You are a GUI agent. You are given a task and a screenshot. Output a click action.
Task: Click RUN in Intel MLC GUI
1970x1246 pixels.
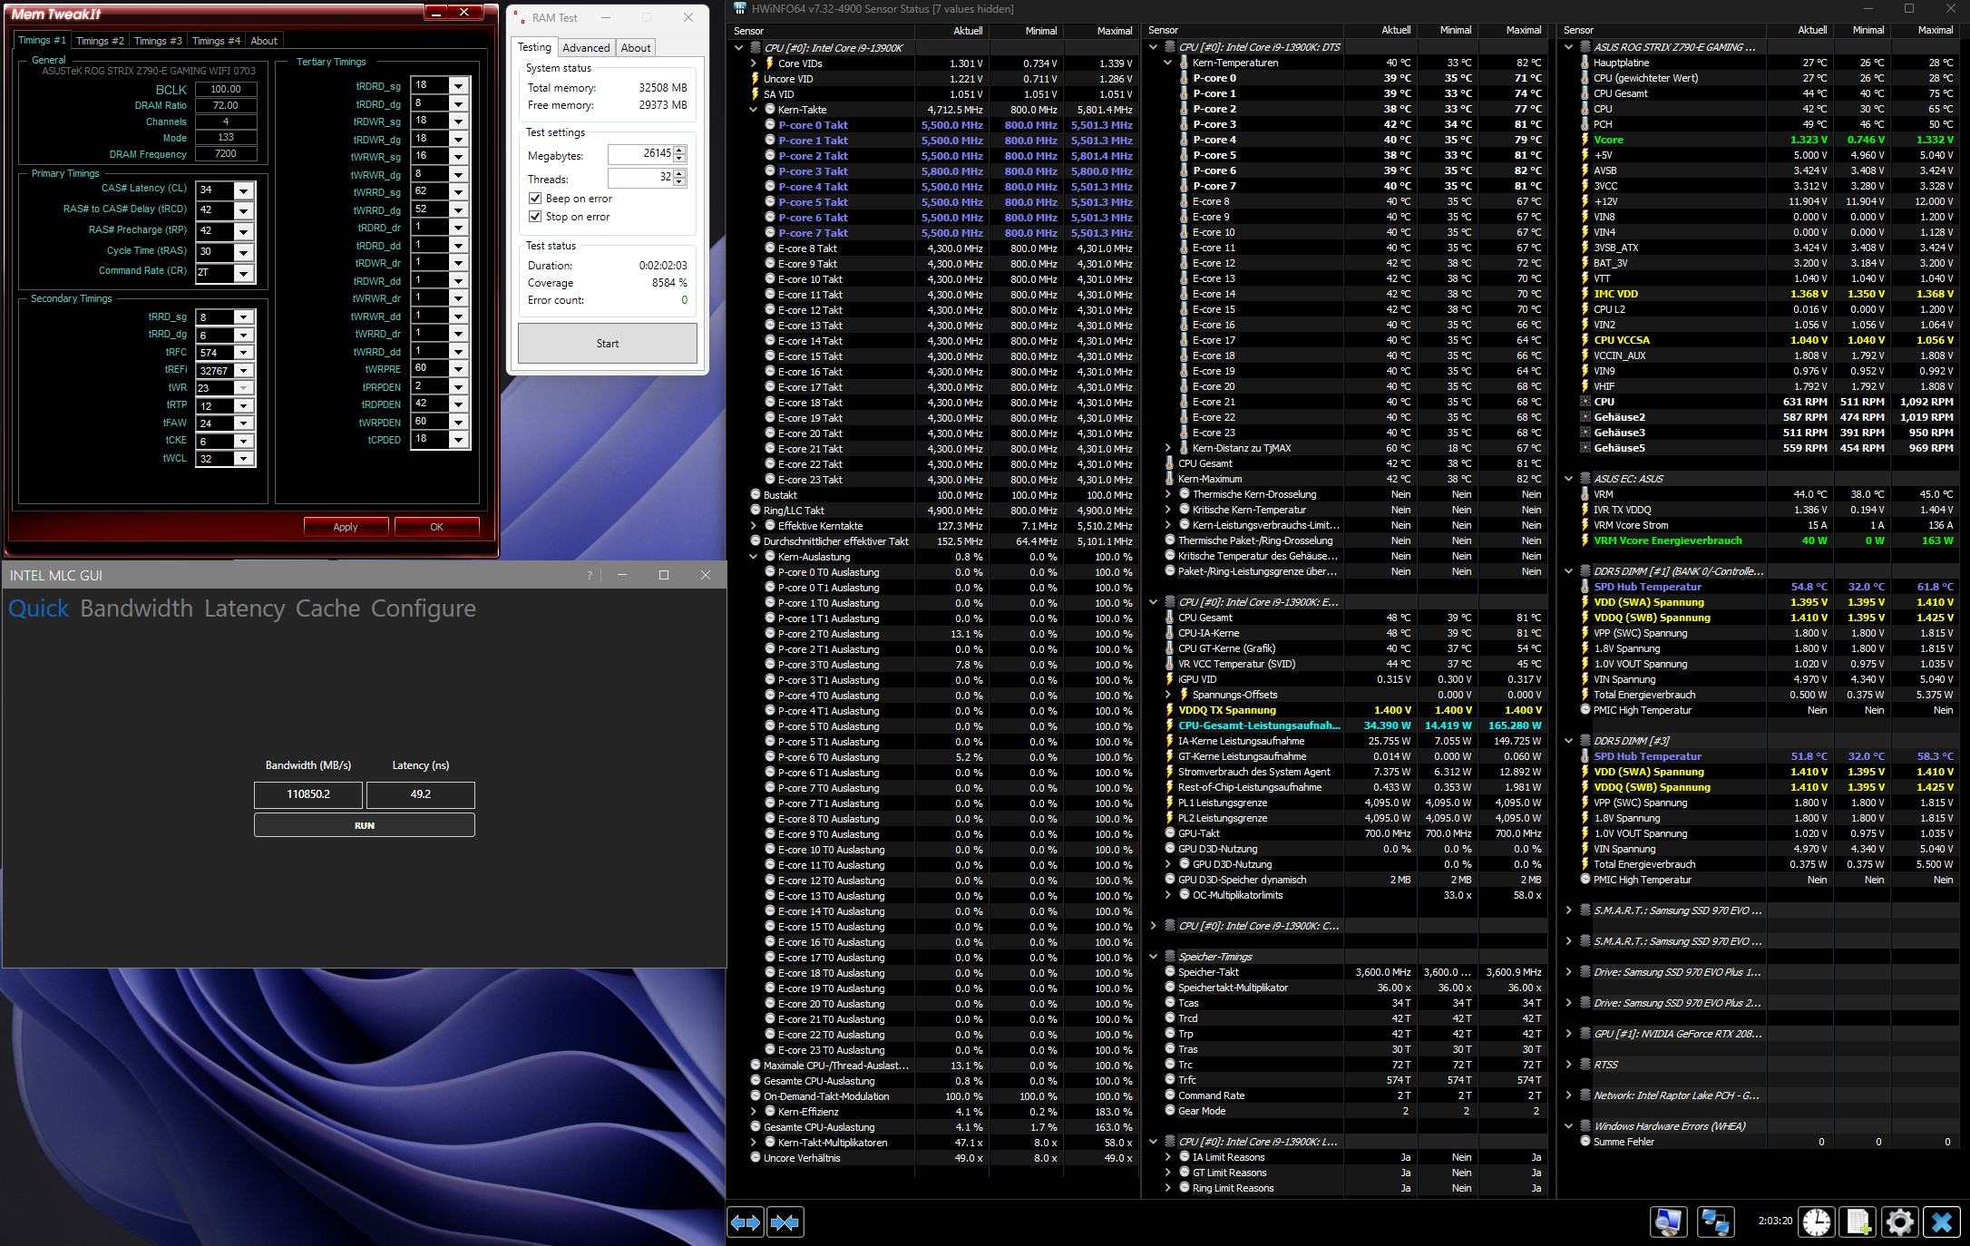point(365,825)
